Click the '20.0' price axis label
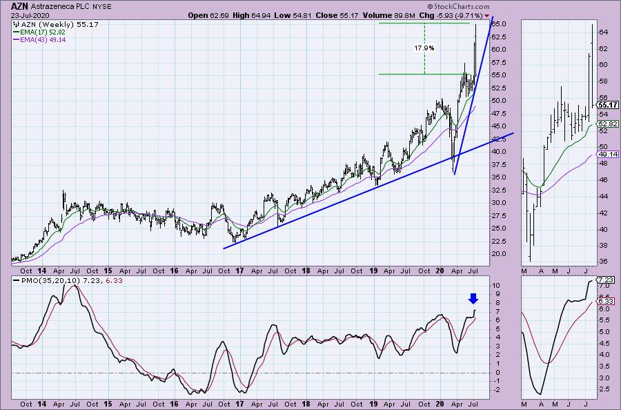Viewport: 621px width, 410px height. [499, 254]
